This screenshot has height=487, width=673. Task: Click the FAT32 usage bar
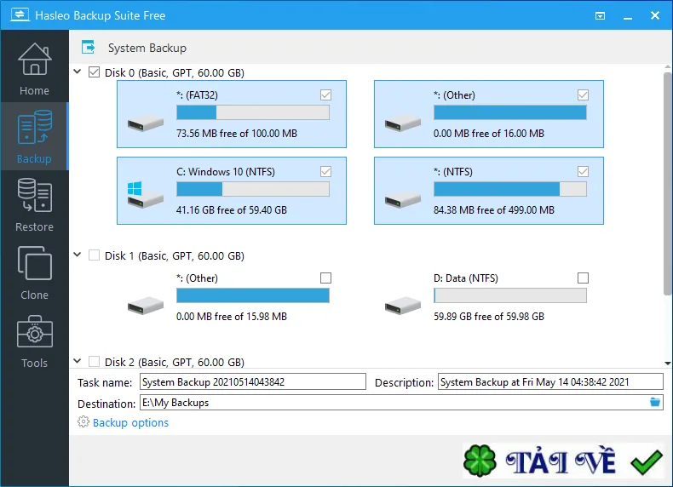pos(253,112)
